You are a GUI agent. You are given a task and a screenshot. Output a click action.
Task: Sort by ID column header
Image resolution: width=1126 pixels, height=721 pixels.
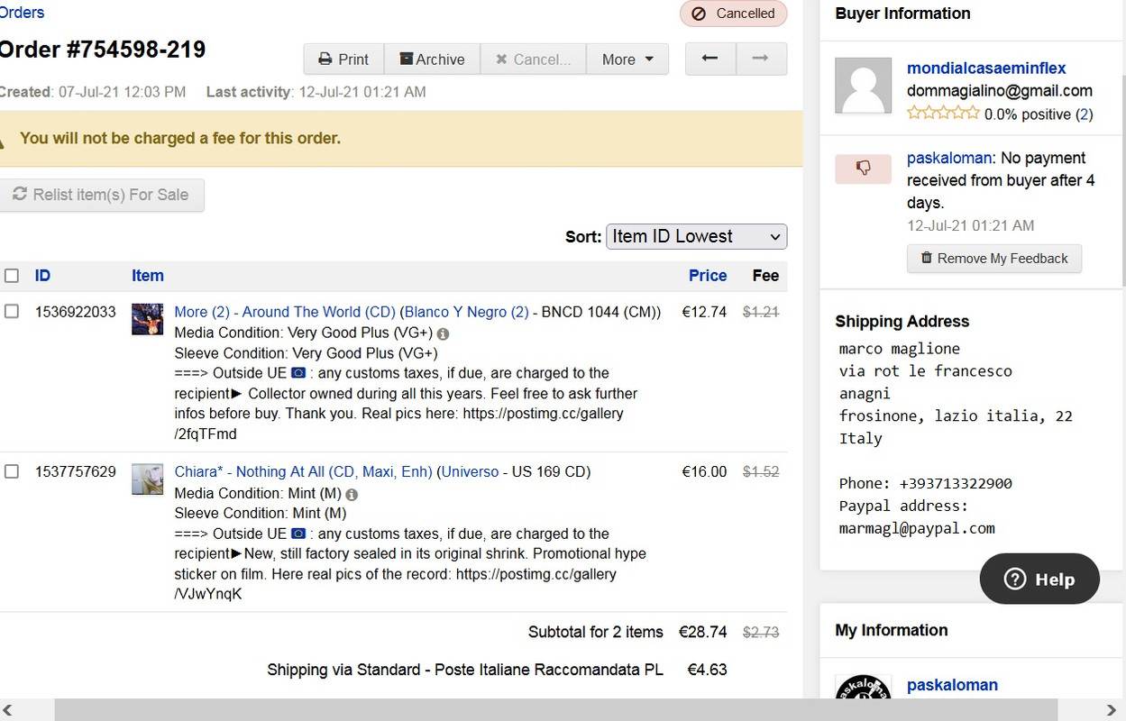(42, 276)
